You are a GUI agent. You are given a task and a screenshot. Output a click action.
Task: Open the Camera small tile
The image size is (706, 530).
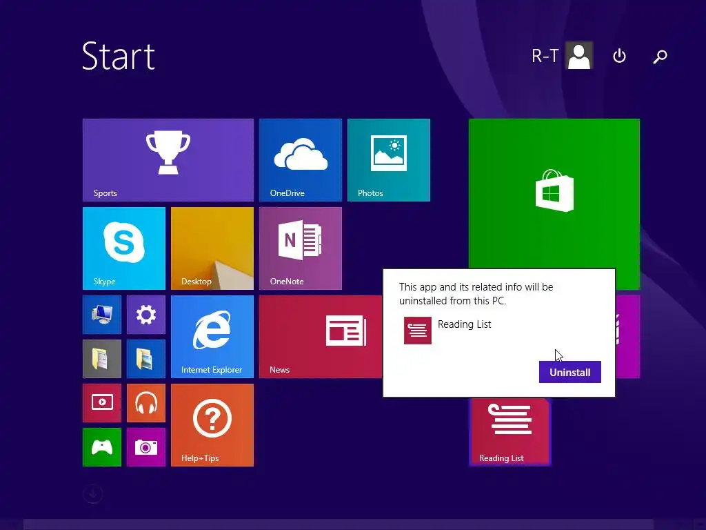pyautogui.click(x=146, y=447)
